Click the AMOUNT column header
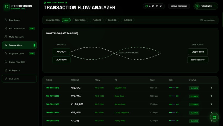 coord(75,80)
